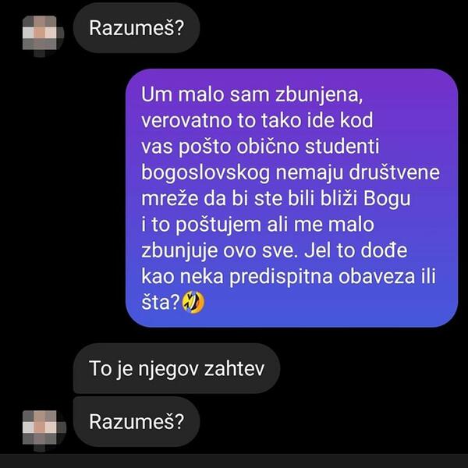The height and width of the screenshot is (468, 468).
Task: Open the blurred avatar beside the last Razumeš? message
Action: tap(44, 431)
